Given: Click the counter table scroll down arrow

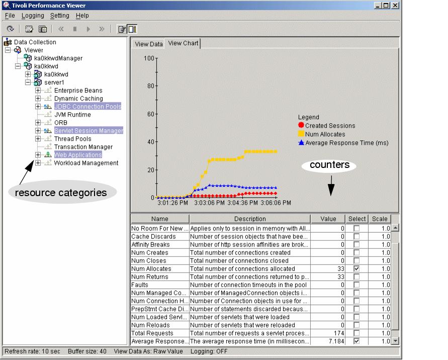Looking at the screenshot, I should [x=395, y=340].
